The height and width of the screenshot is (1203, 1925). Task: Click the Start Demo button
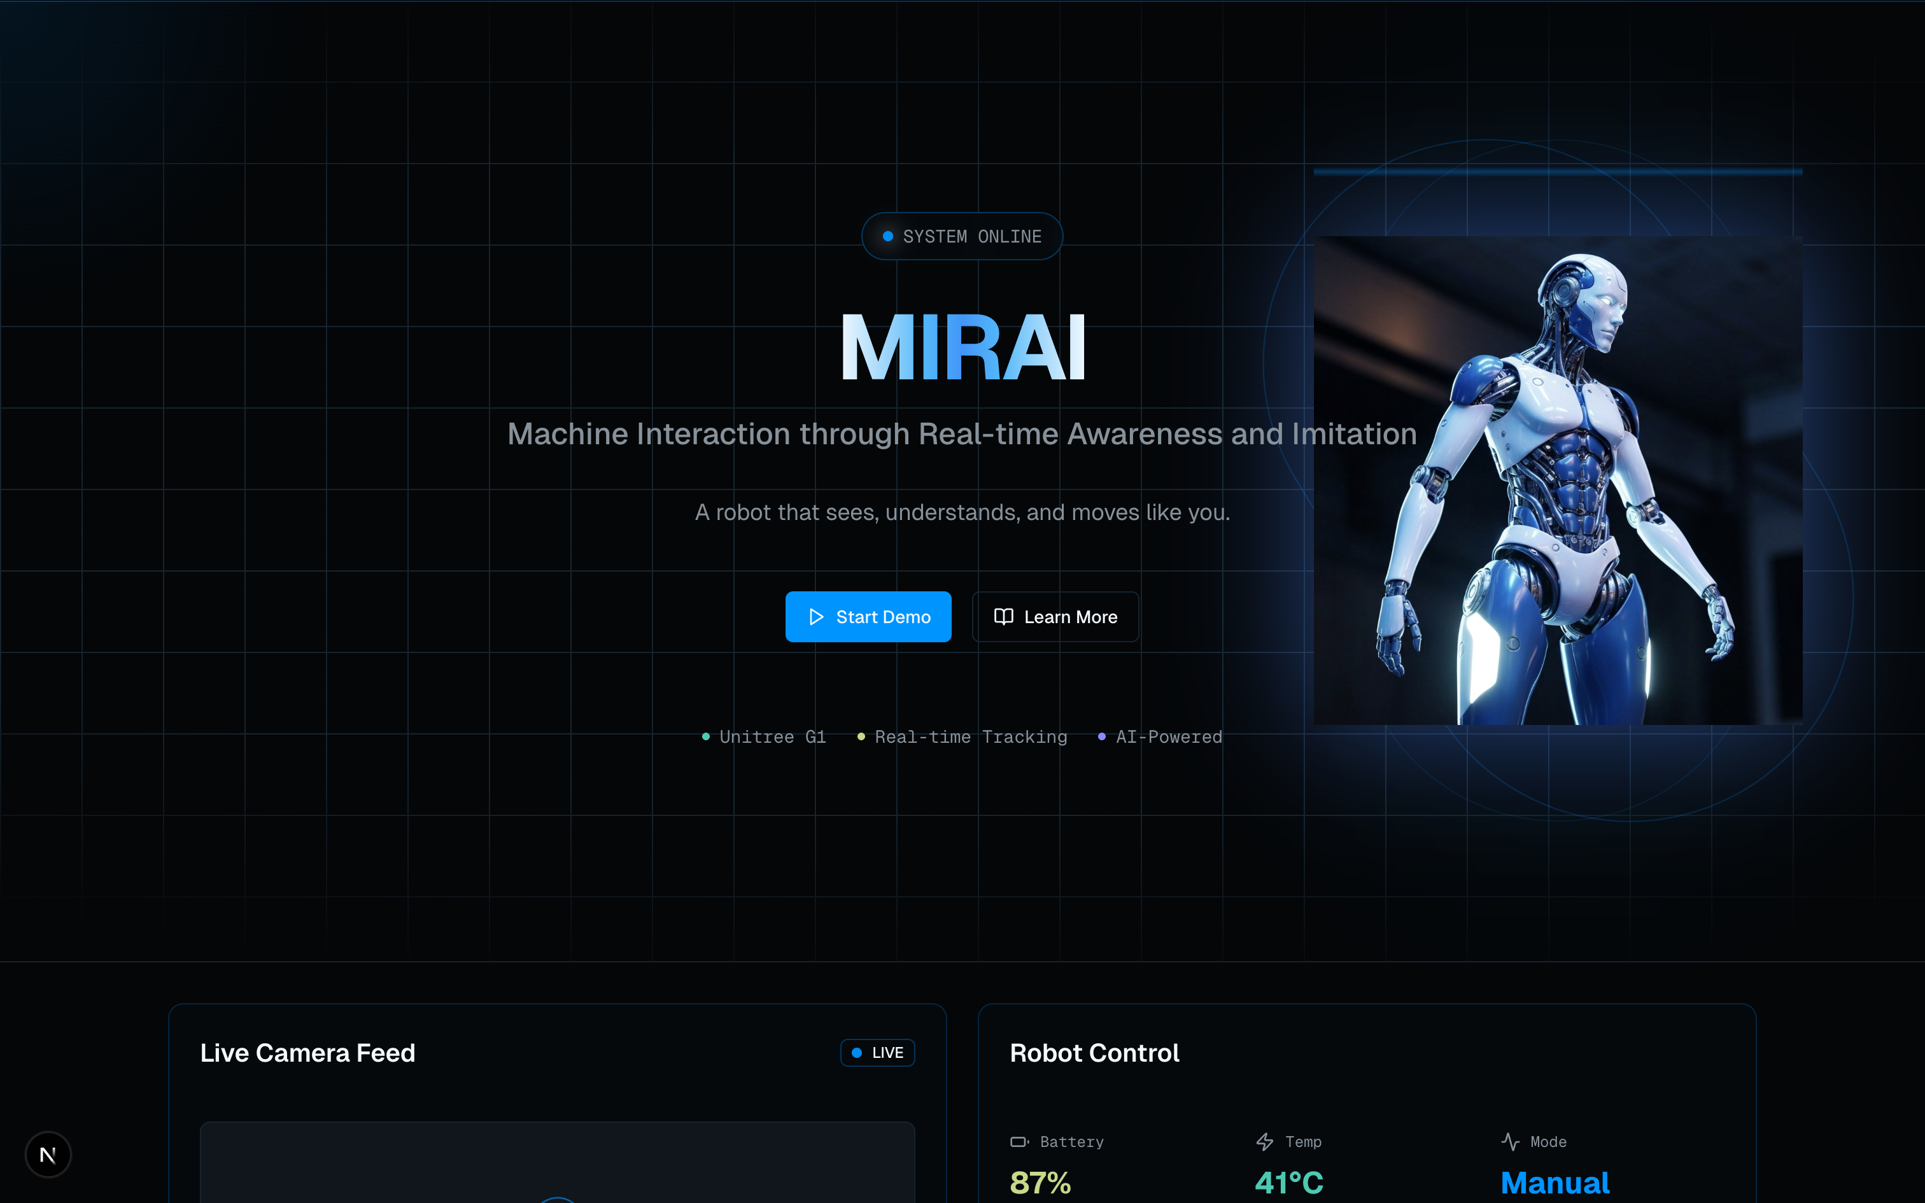pos(868,617)
